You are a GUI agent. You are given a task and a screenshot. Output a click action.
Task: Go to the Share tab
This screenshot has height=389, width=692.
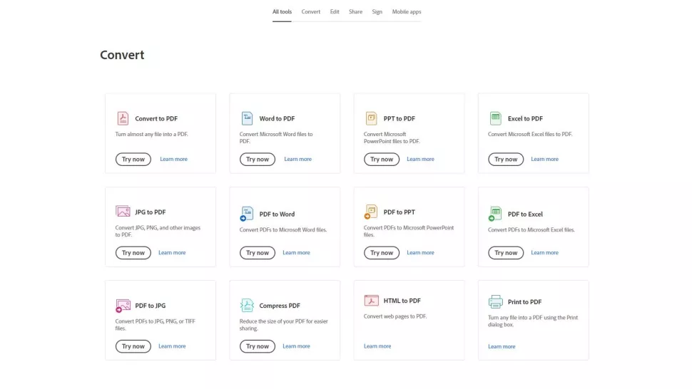pyautogui.click(x=355, y=12)
